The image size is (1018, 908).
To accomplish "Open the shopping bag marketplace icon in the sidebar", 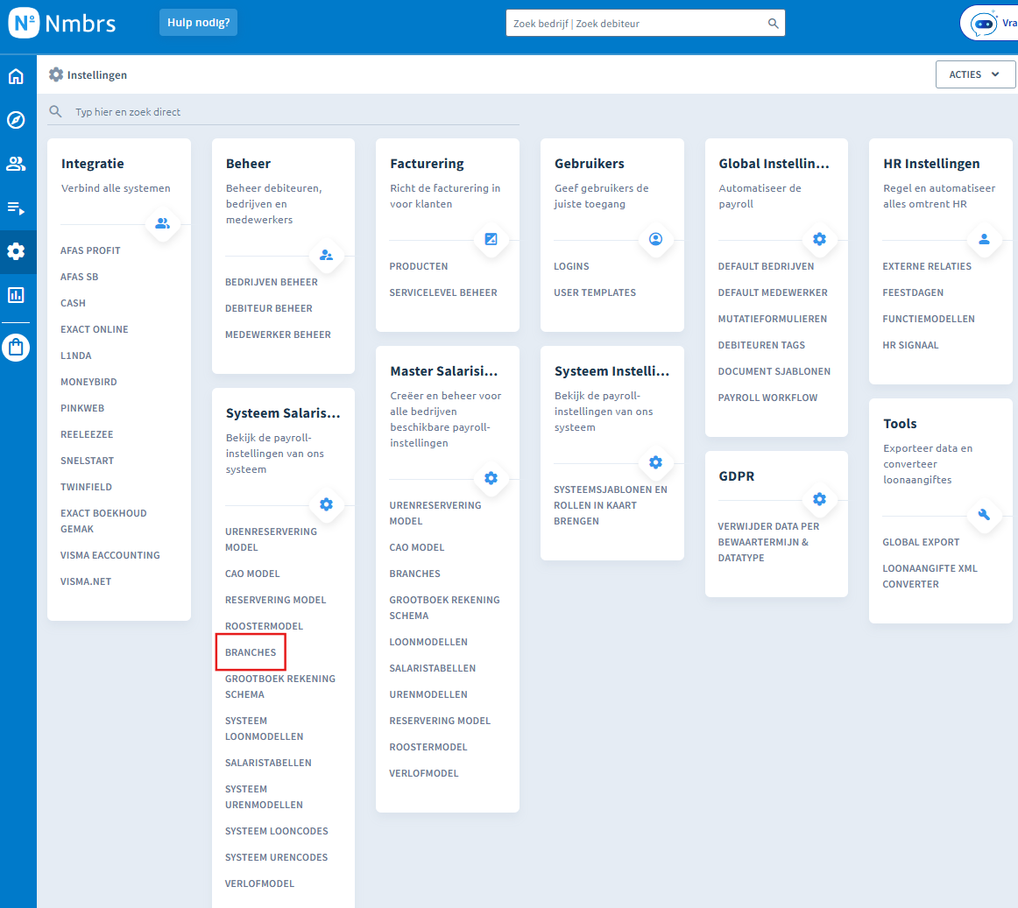I will click(16, 348).
